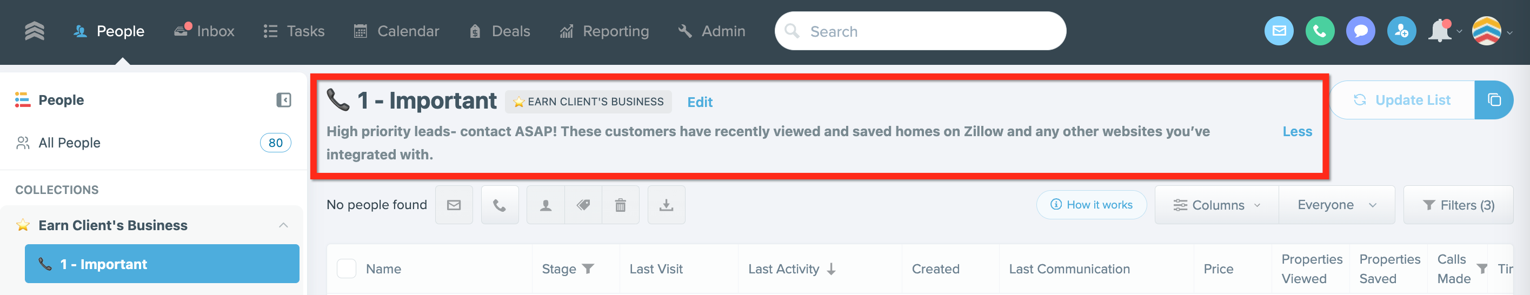Viewport: 1530px width, 295px height.
Task: Click the add person icon in header
Action: tap(1402, 31)
